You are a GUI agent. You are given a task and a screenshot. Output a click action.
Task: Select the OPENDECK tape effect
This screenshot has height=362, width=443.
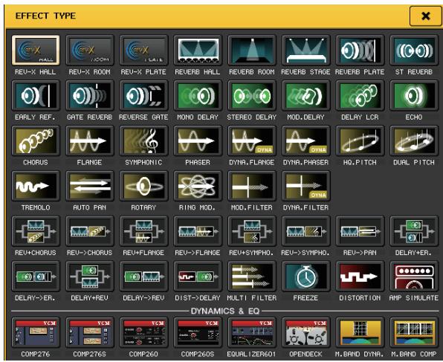click(305, 332)
